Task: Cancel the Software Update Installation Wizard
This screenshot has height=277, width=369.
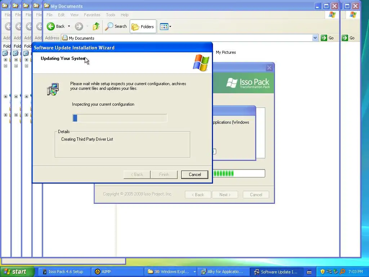Action: (195, 175)
